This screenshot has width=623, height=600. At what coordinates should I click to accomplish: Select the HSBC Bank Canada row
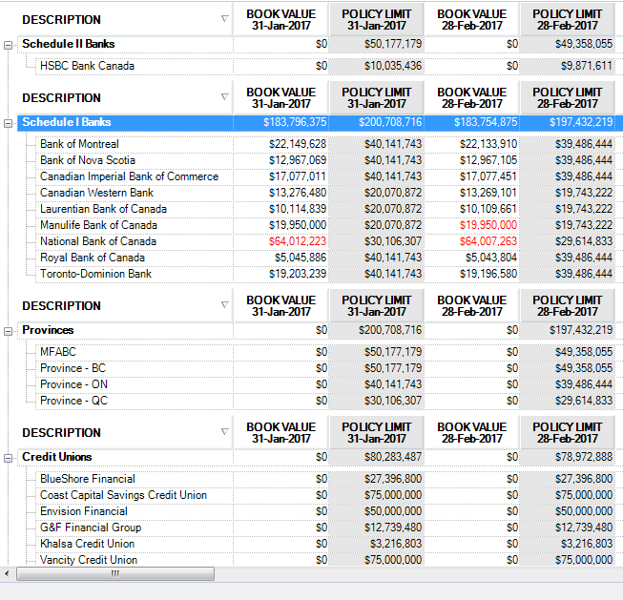tap(87, 66)
